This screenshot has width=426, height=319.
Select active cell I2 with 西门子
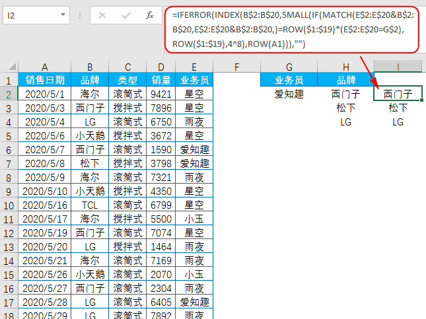398,94
